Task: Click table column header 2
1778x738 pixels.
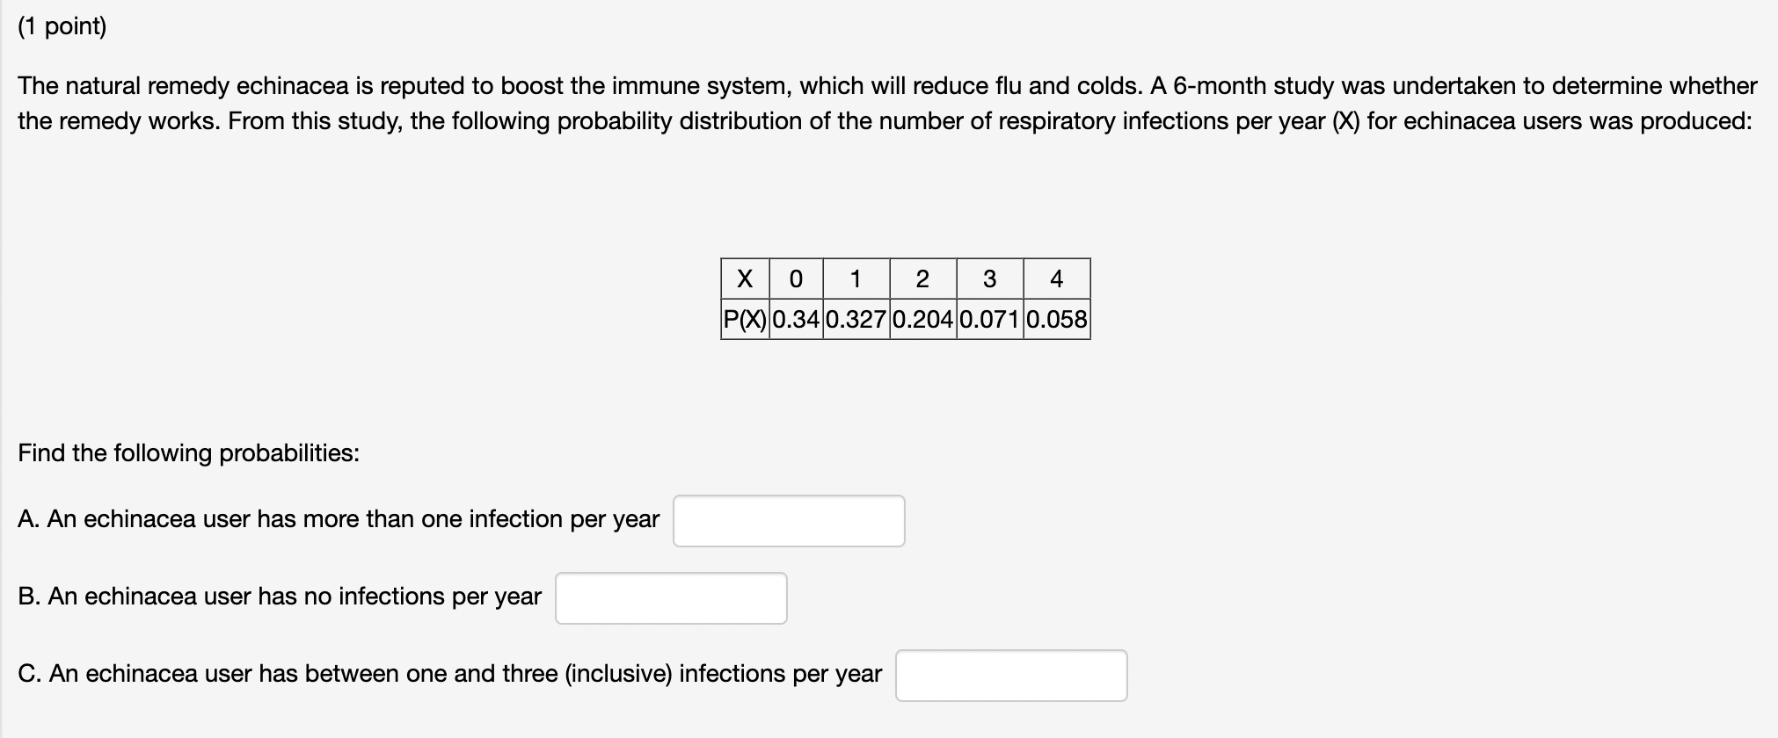Action: (x=923, y=279)
